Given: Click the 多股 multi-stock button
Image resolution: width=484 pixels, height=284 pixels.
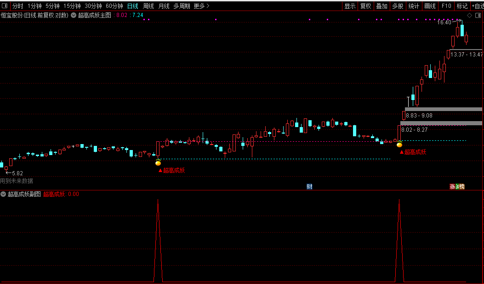Looking at the screenshot, I should coord(398,6).
